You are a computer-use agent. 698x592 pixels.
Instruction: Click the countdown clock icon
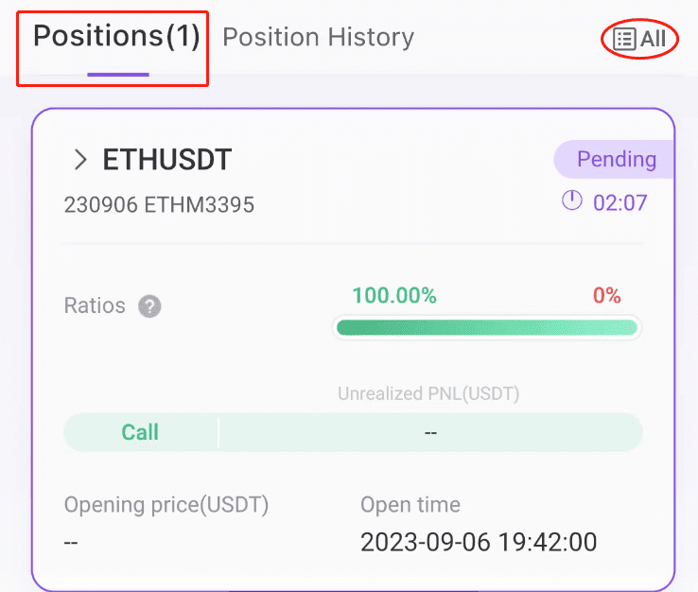(x=571, y=200)
